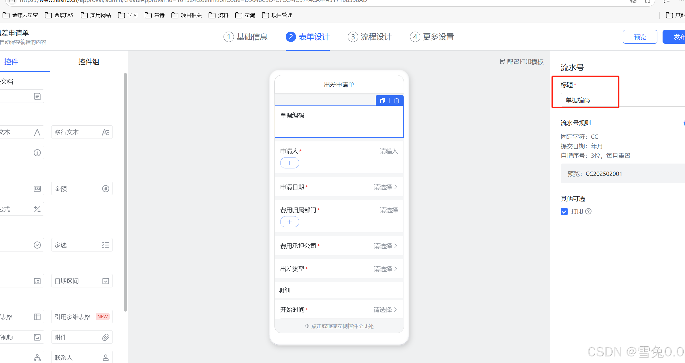Image resolution: width=685 pixels, height=363 pixels.
Task: Go to step 2 表单设计
Action: tap(308, 37)
